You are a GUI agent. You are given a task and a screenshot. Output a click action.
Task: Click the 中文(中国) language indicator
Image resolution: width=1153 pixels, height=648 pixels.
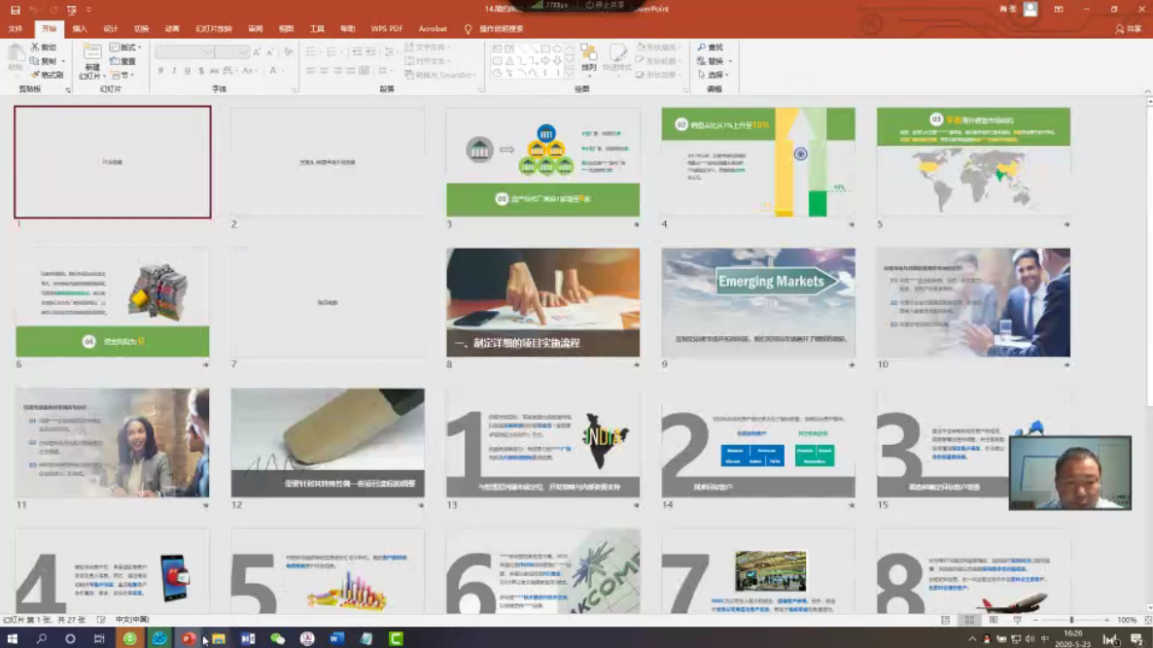point(131,620)
